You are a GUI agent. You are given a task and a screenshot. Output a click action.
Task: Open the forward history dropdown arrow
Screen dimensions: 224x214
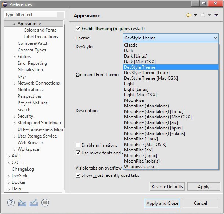tap(209, 15)
